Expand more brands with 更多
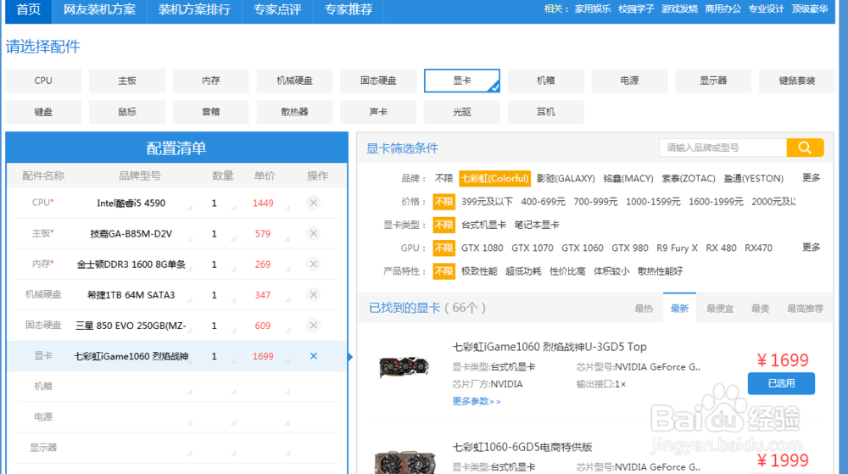Image resolution: width=848 pixels, height=474 pixels. 812,178
